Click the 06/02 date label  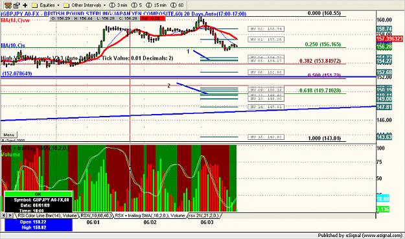(150, 222)
